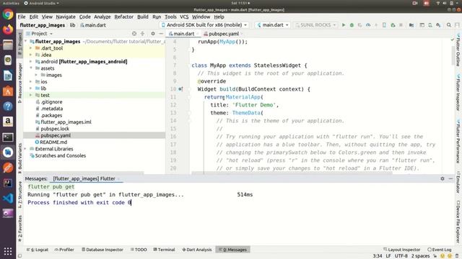
Task: Open the Event Log
Action: (440, 250)
